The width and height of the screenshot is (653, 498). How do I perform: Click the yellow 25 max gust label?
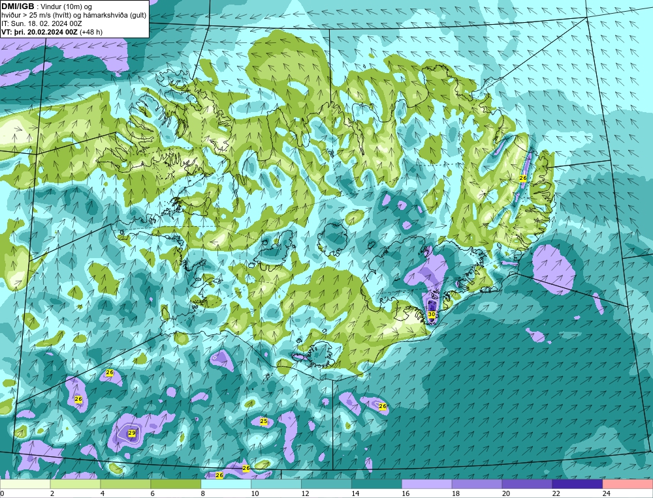pyautogui.click(x=264, y=421)
